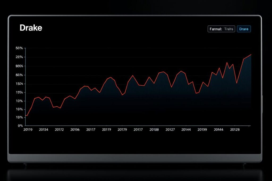Click the '20196' x-axis label

point(75,129)
